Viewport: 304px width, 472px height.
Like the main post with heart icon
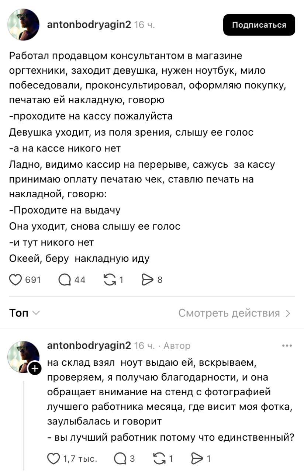[x=15, y=280]
